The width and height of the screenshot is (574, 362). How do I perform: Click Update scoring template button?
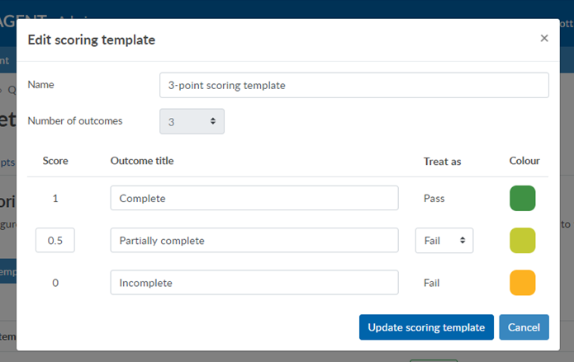pyautogui.click(x=426, y=327)
